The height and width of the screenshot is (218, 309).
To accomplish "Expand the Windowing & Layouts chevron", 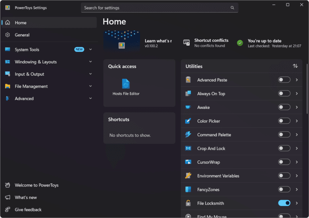I will click(91, 62).
